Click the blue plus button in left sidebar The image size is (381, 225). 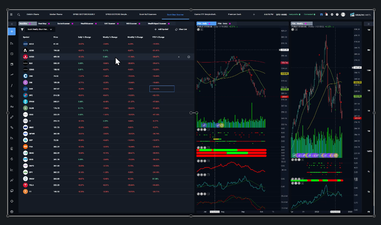(x=12, y=32)
